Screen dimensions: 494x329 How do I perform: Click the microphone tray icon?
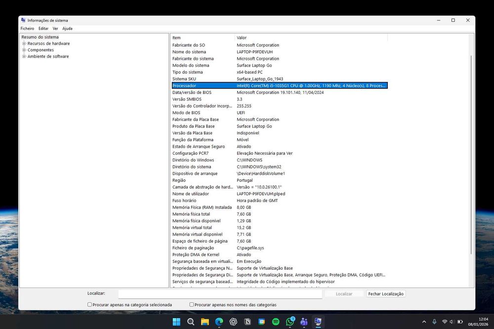point(434,322)
